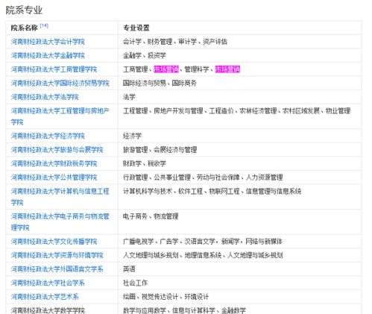
Task: Open the 财政税务学院 link
Action: click(x=54, y=163)
